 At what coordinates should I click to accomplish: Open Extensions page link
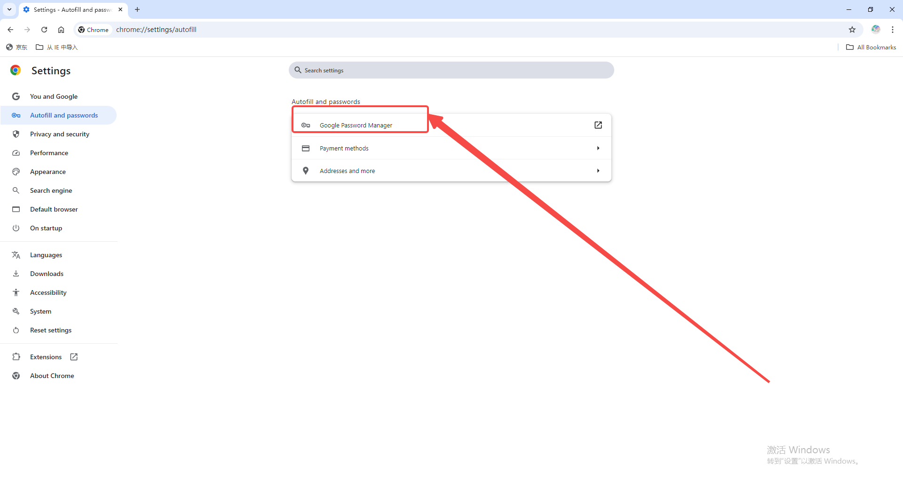point(59,357)
